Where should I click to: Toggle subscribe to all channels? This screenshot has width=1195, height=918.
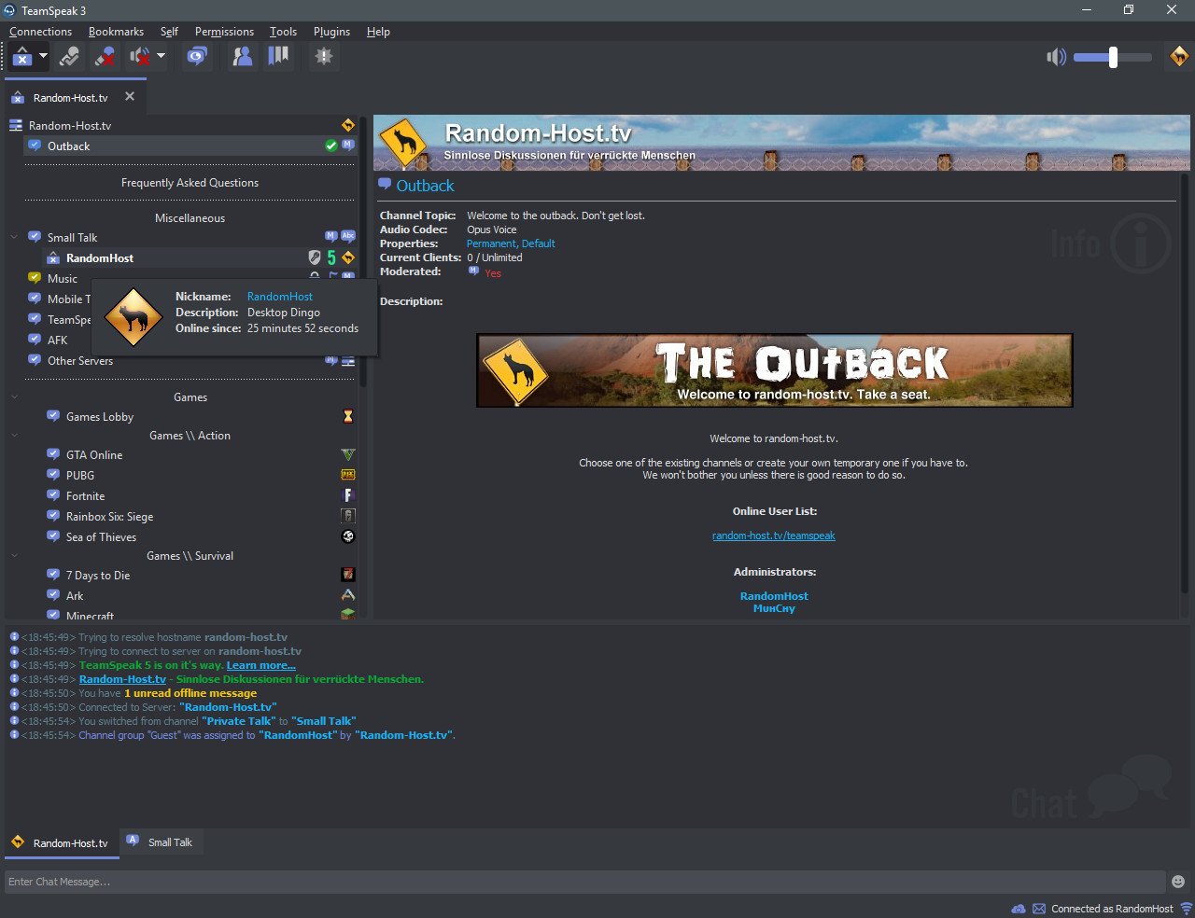coord(196,57)
